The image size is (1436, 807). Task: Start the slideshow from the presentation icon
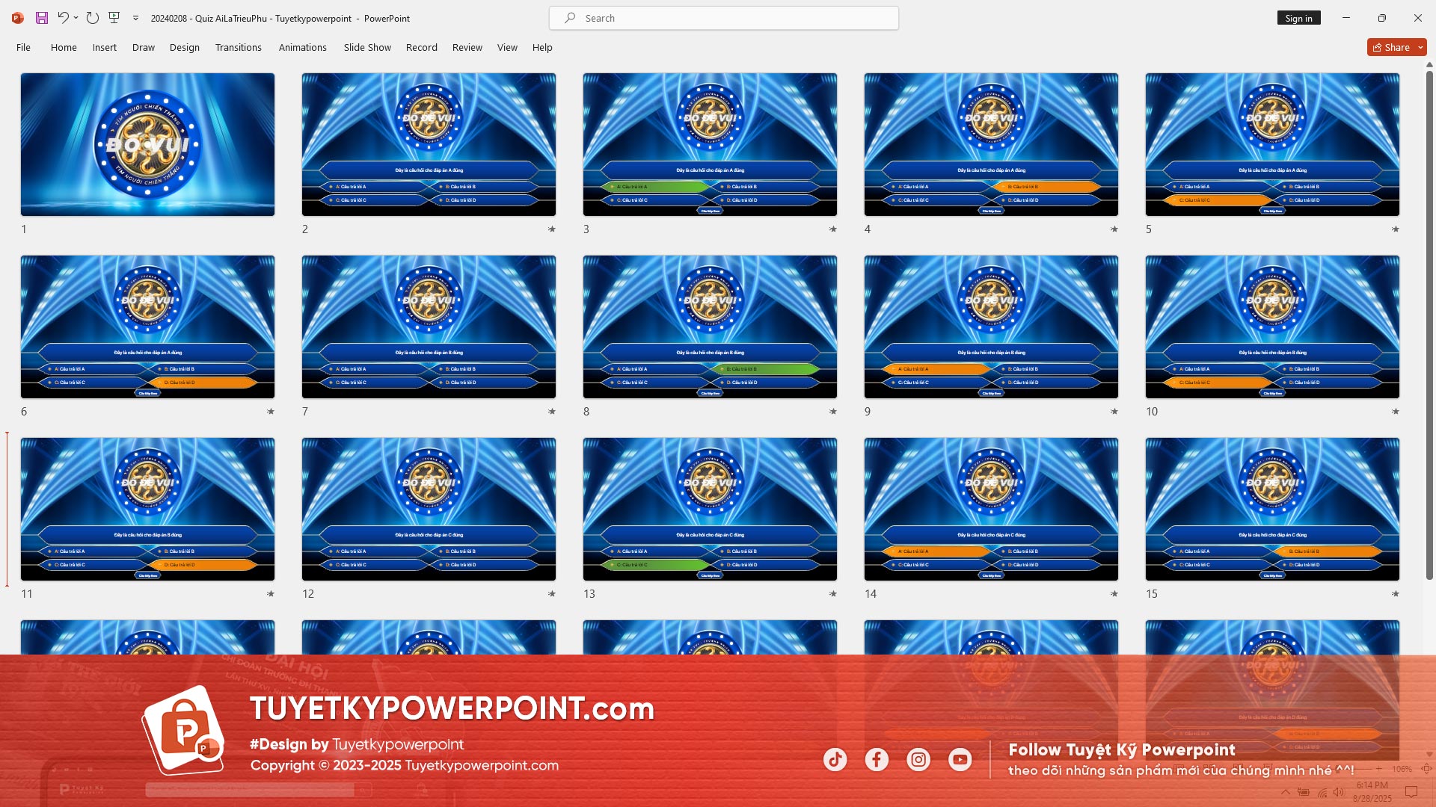click(114, 17)
